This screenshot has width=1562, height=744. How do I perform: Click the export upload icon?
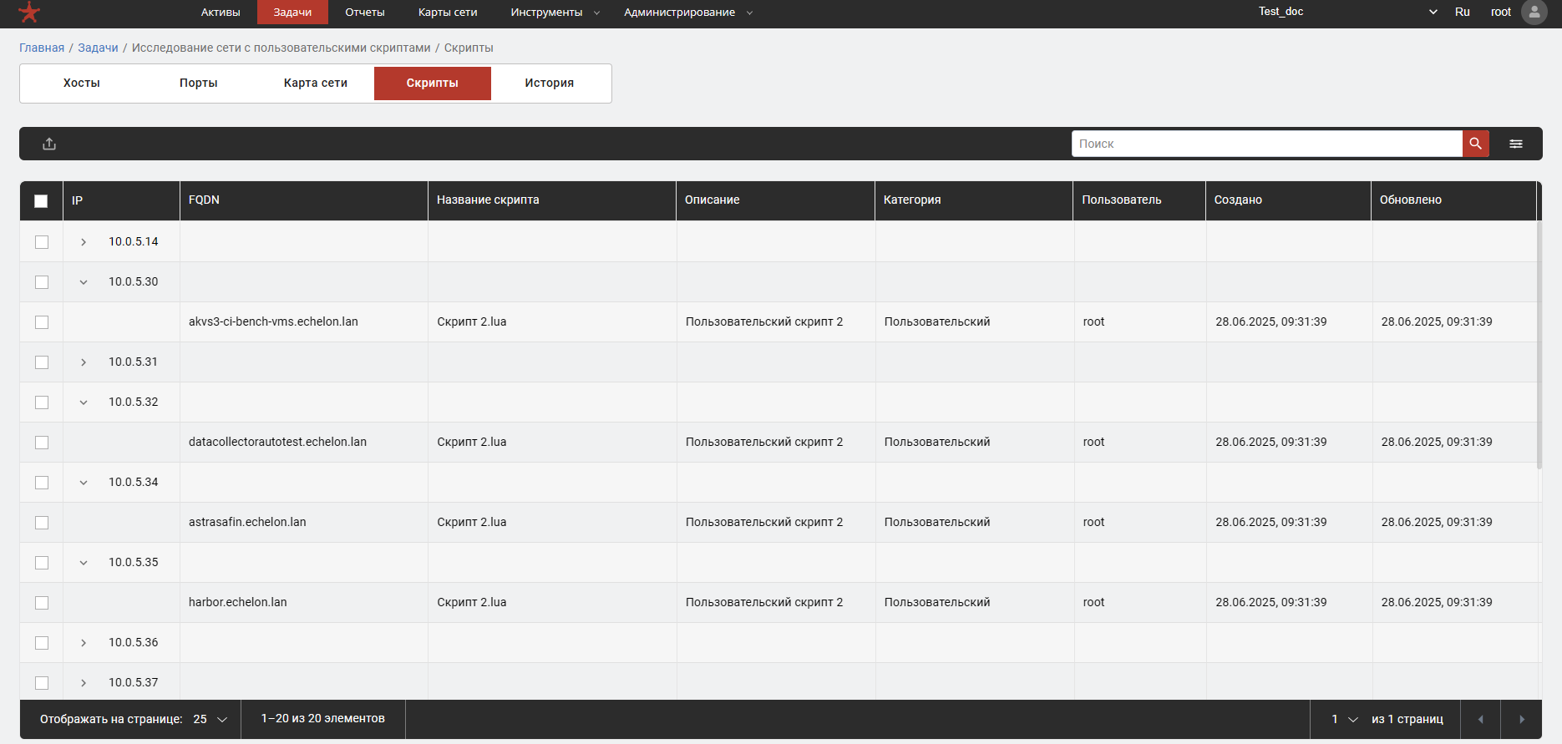(49, 144)
